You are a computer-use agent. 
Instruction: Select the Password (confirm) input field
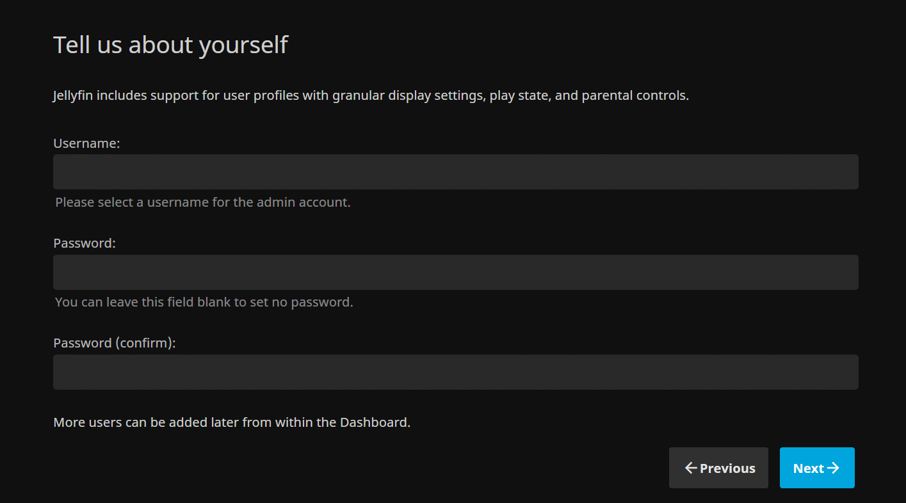455,372
